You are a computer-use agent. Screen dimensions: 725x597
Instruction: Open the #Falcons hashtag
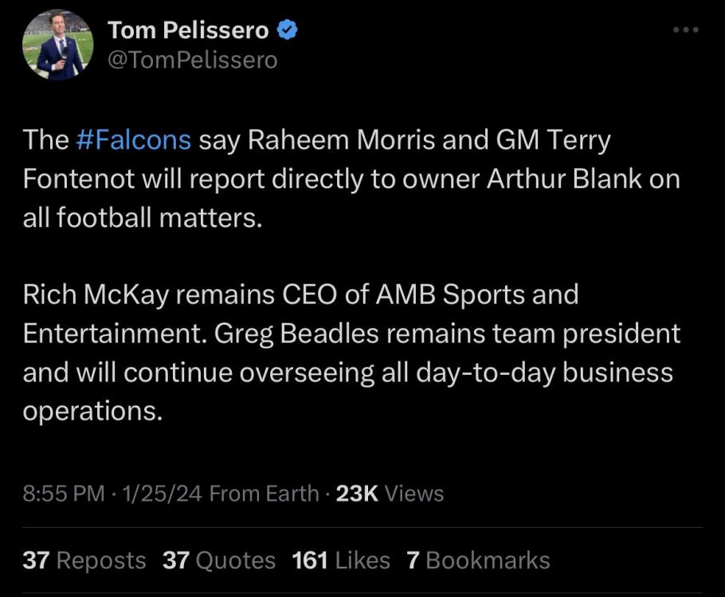point(134,140)
